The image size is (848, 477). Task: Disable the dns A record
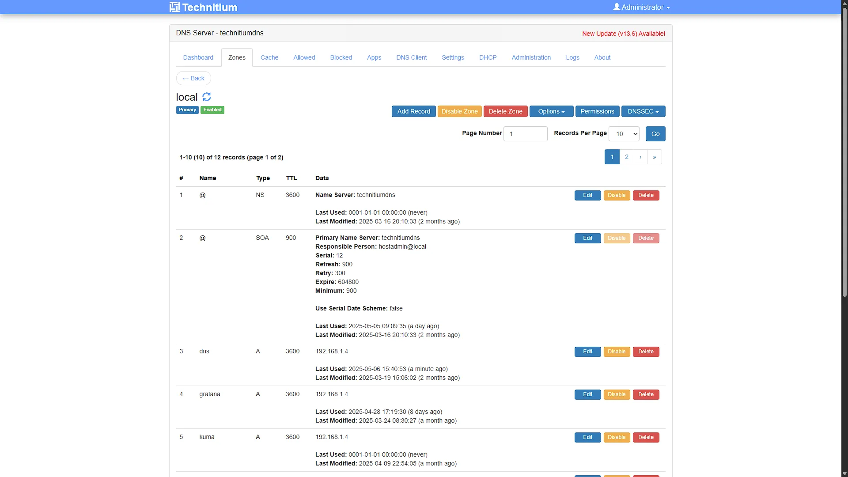point(617,352)
